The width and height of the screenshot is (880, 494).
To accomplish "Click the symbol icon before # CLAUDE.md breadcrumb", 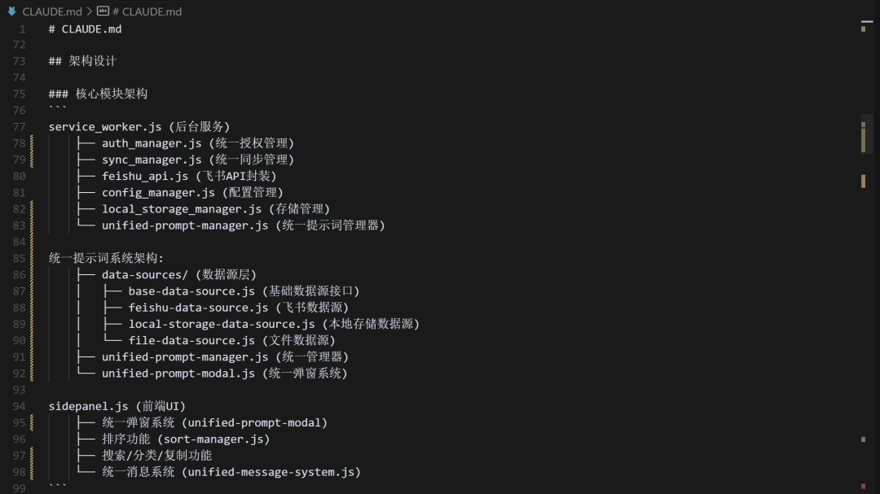I will (103, 11).
